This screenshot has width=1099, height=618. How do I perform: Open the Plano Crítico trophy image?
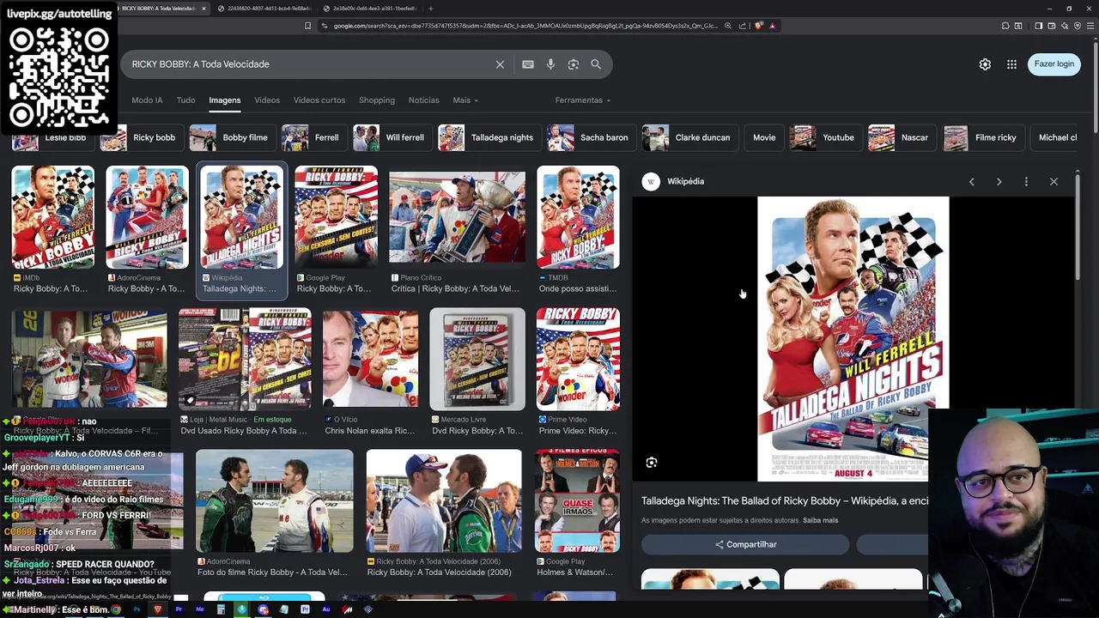(x=457, y=217)
